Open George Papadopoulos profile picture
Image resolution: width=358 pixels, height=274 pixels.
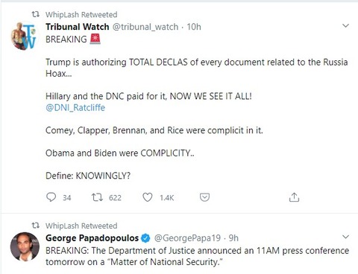25,246
